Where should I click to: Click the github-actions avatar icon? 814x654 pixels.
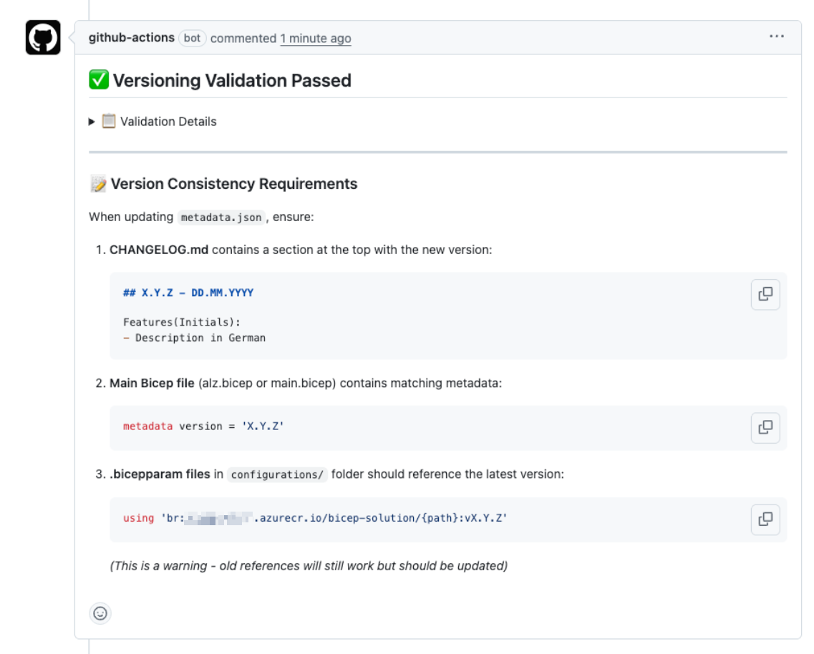tap(43, 37)
